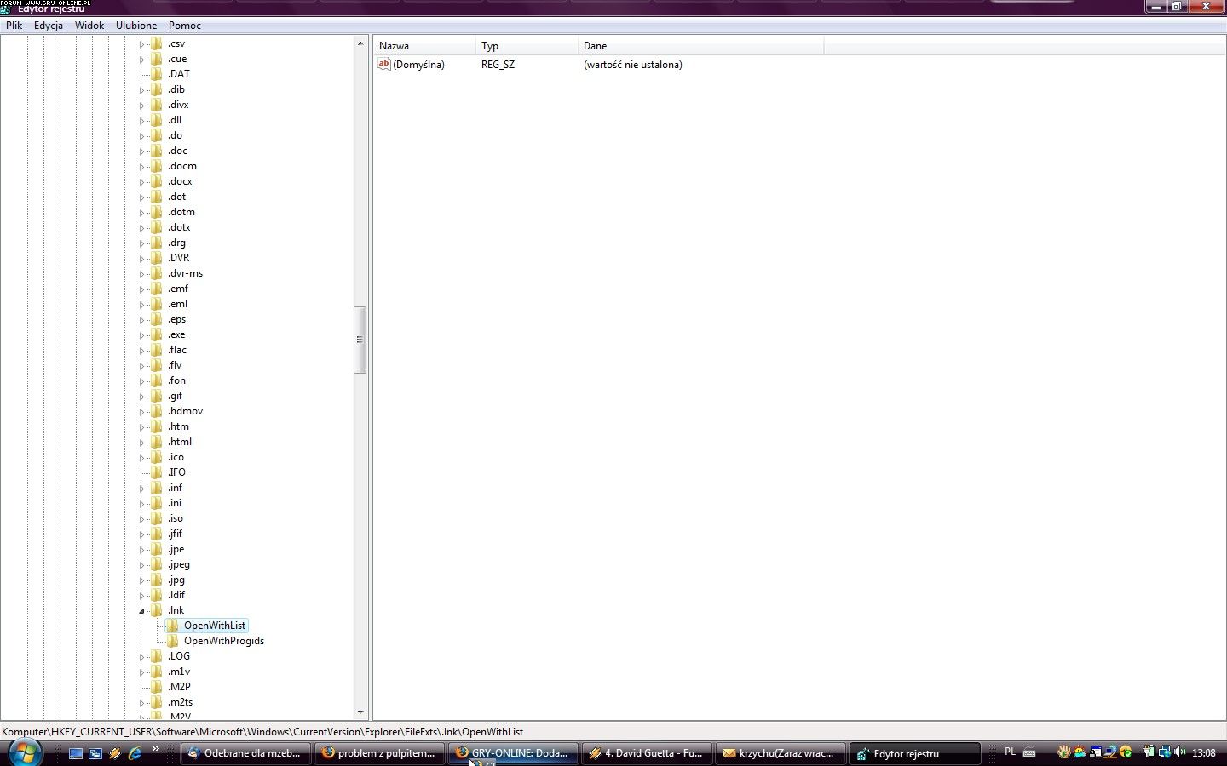Click the tree pane vertical scrollbar thumb
Image resolution: width=1227 pixels, height=766 pixels.
click(x=360, y=340)
